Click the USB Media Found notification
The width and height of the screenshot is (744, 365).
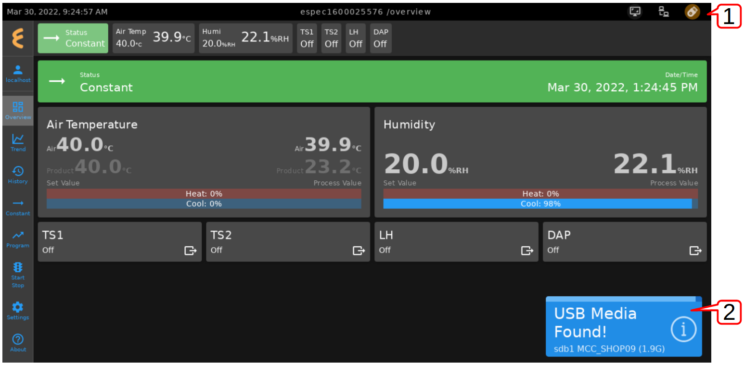[624, 327]
